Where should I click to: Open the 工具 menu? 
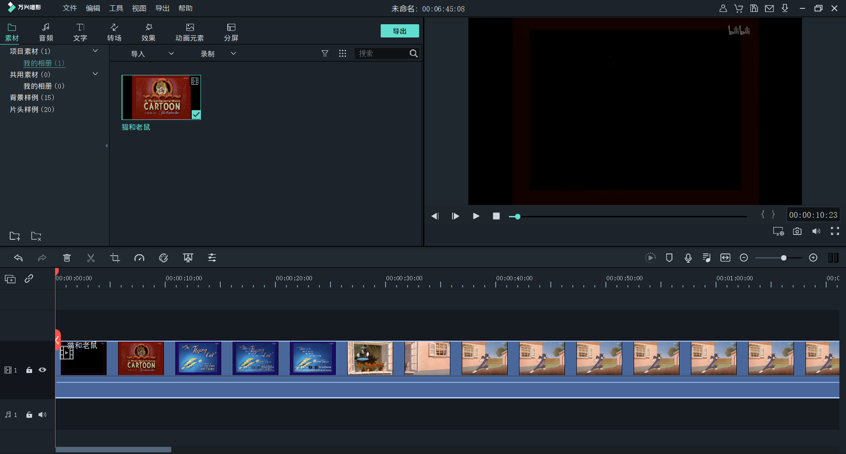point(116,8)
